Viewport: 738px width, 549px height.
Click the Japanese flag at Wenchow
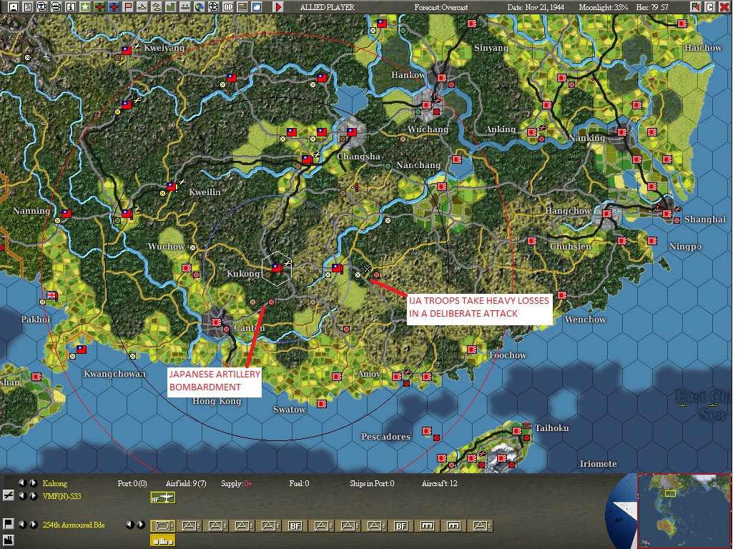561,295
